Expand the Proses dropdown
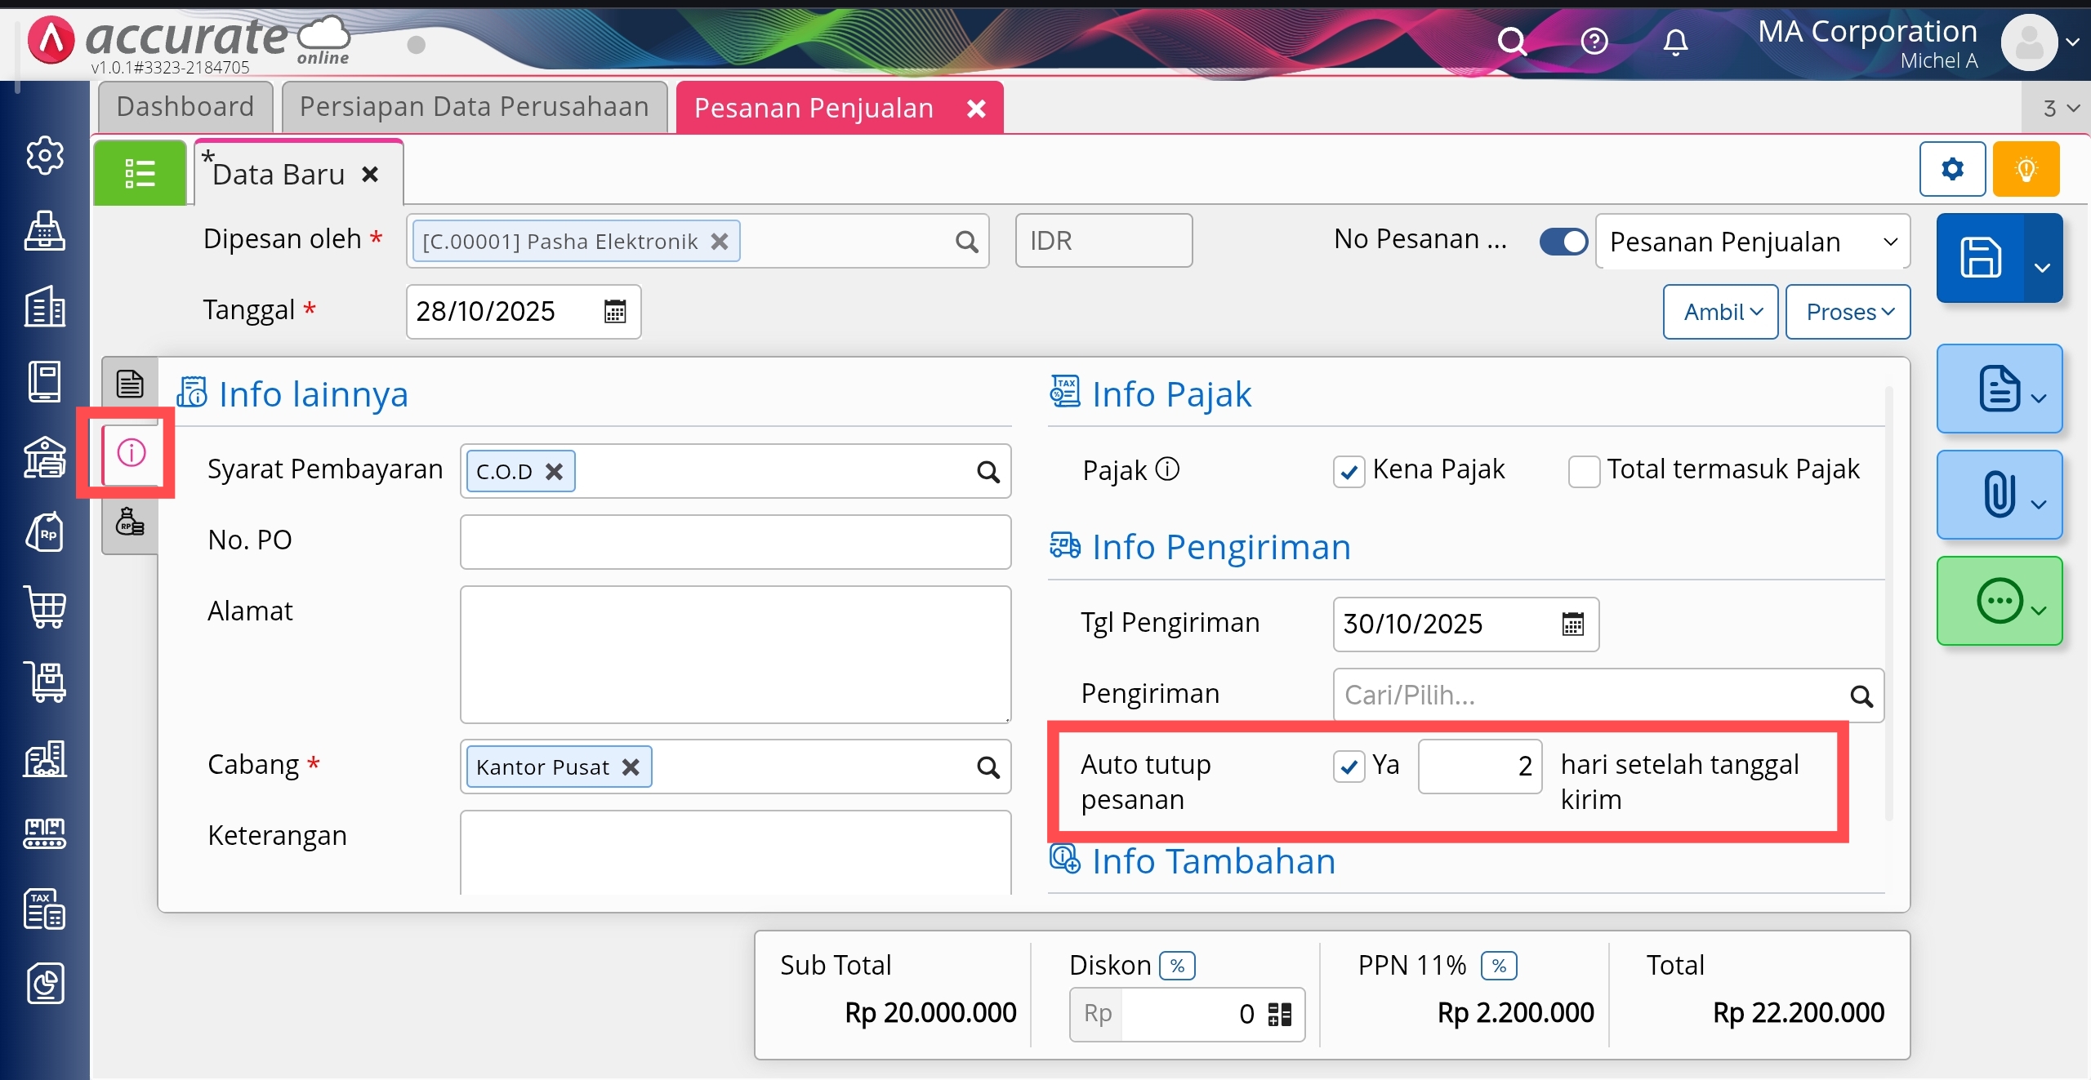 click(1848, 312)
